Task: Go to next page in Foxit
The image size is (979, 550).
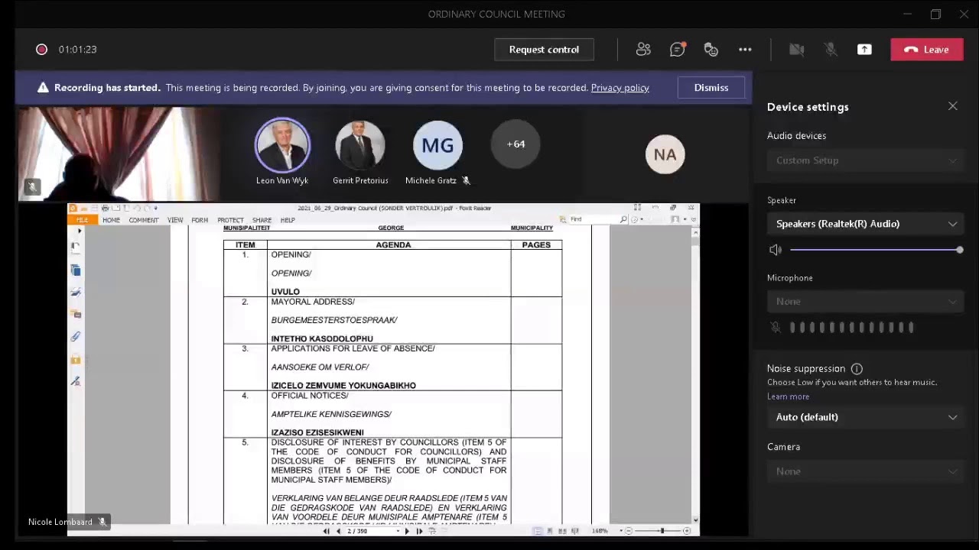Action: pos(407,531)
